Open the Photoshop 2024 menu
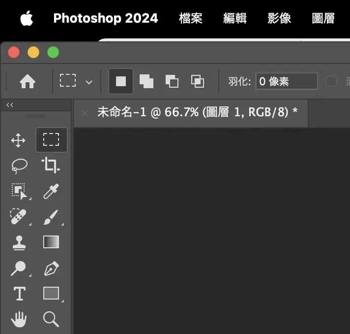Image resolution: width=350 pixels, height=334 pixels. (106, 18)
